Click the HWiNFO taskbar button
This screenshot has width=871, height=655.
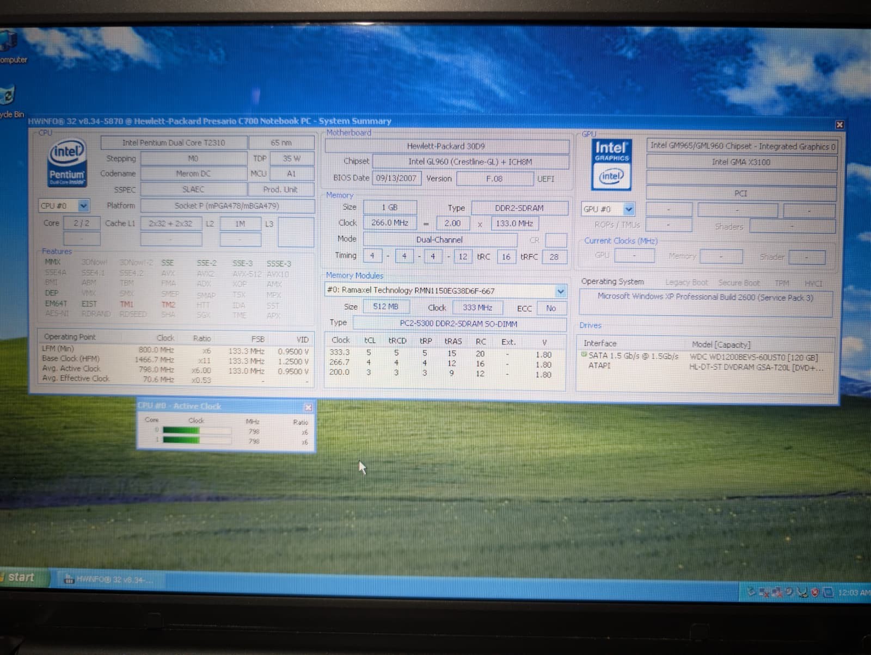tap(111, 580)
